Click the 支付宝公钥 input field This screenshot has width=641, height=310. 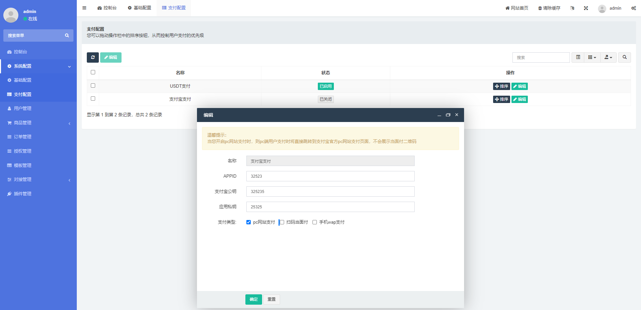(331, 192)
